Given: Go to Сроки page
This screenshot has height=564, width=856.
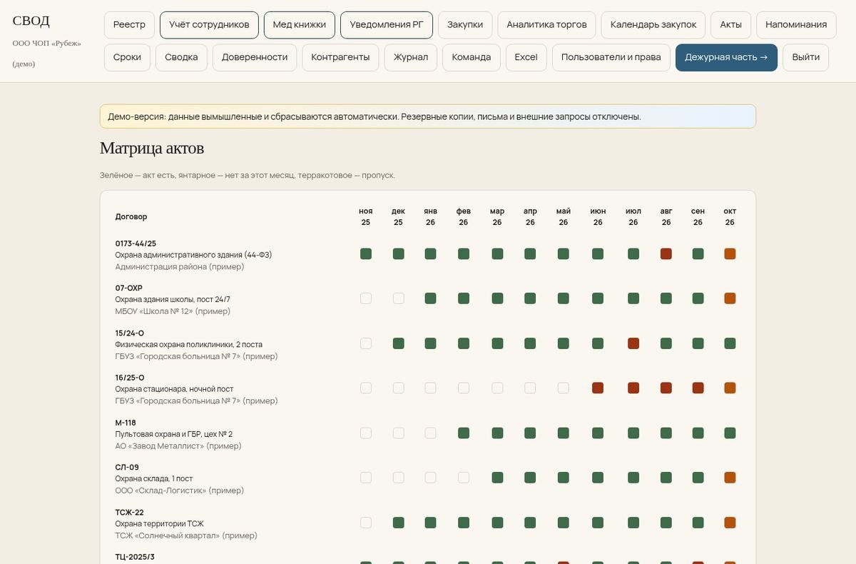Looking at the screenshot, I should tap(127, 58).
